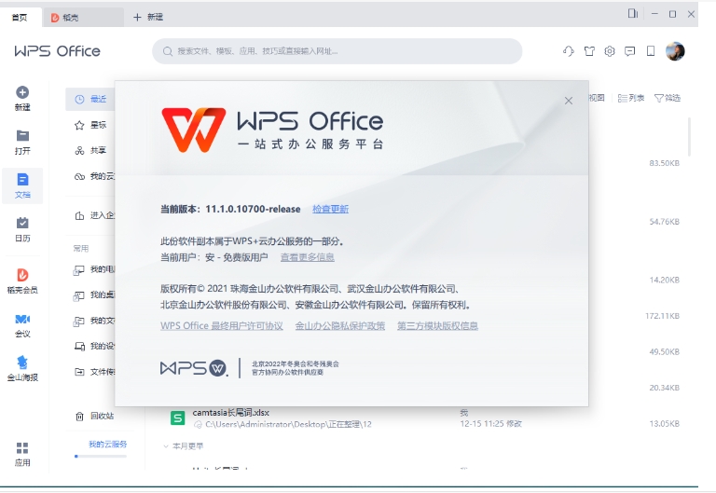Switch to the 首页 tab
The image size is (716, 493).
20,18
